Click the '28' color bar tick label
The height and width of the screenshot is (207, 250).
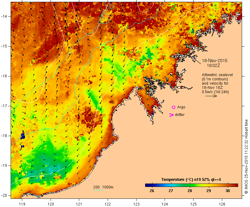(190, 191)
